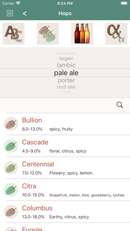This screenshot has height=231, width=130.
Task: Tap the brown Bullion hop icon
Action: coord(11,124)
